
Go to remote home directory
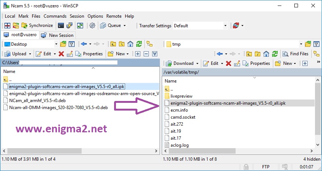(x=266, y=54)
